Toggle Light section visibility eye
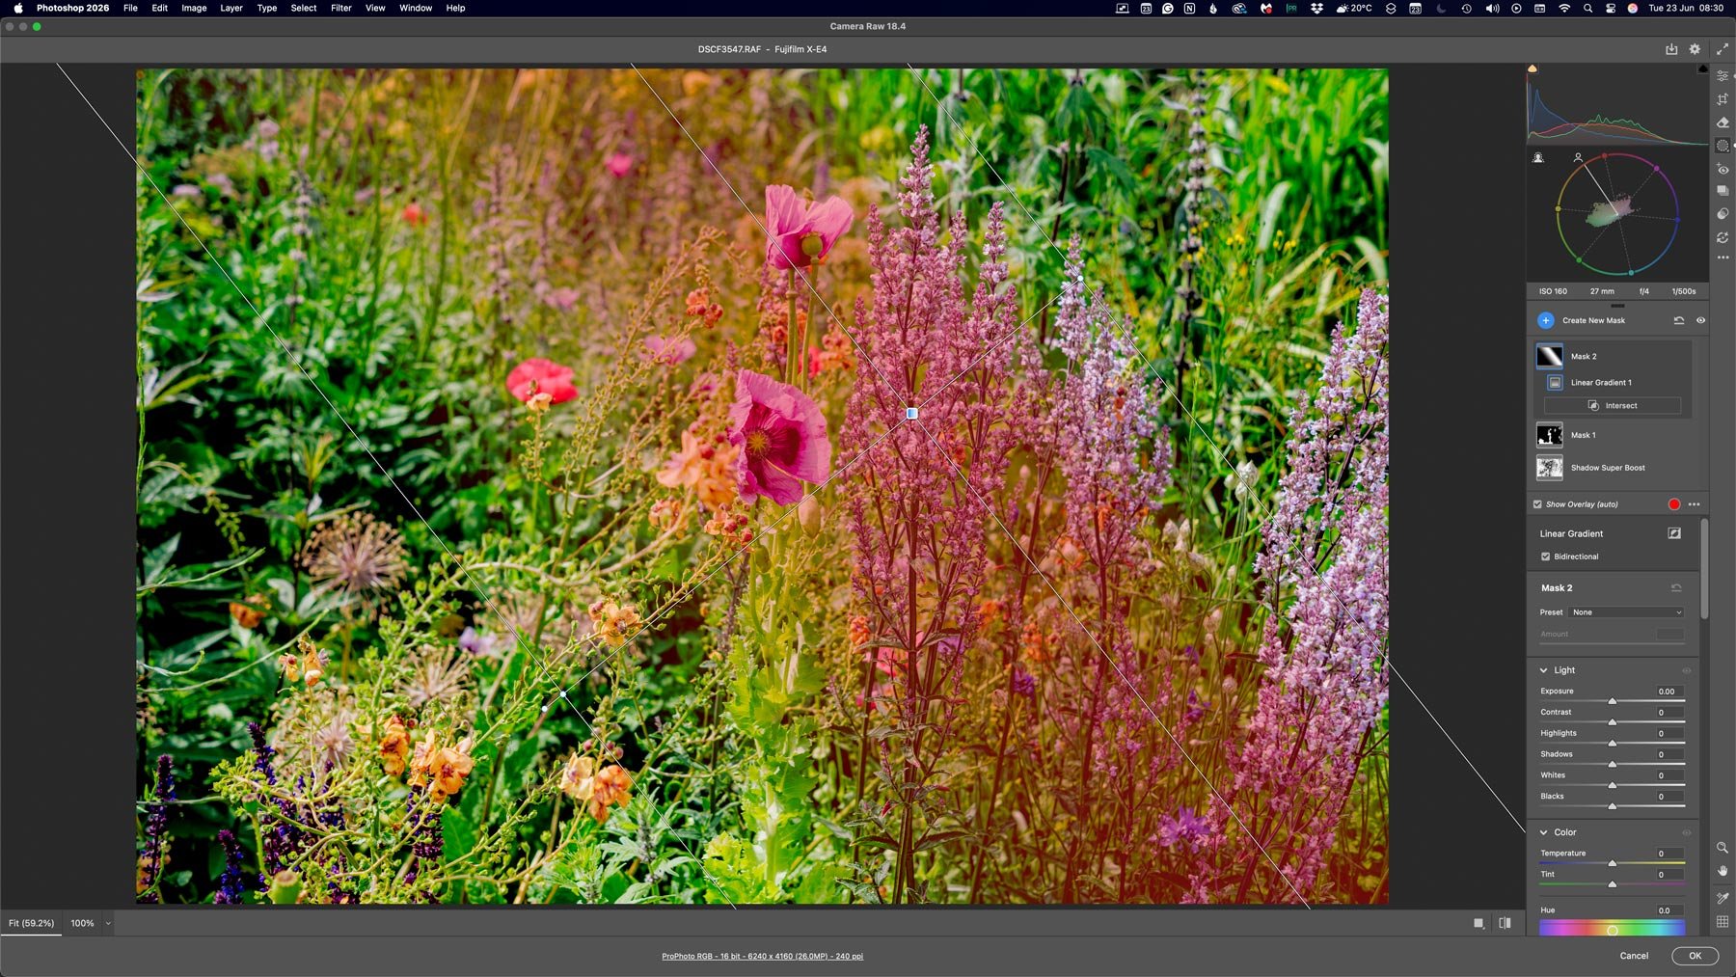 click(x=1687, y=670)
